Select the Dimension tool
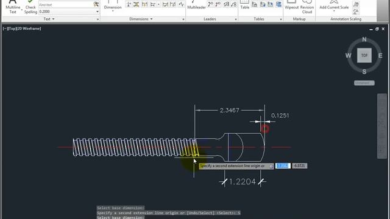This screenshot has width=390, height=219. coord(113,4)
